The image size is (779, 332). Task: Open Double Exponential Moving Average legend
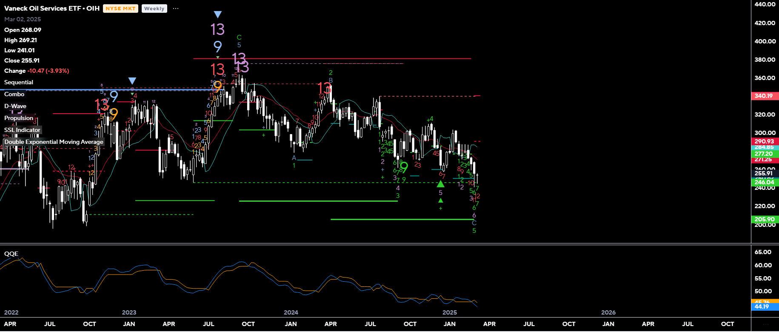(54, 142)
